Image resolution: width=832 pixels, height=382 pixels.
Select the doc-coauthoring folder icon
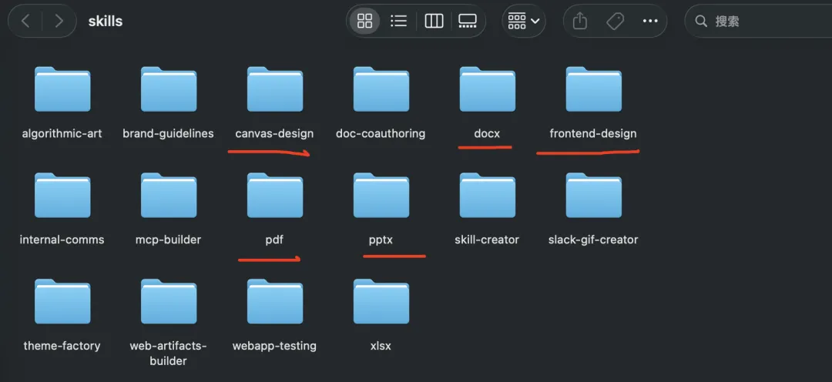tap(381, 89)
